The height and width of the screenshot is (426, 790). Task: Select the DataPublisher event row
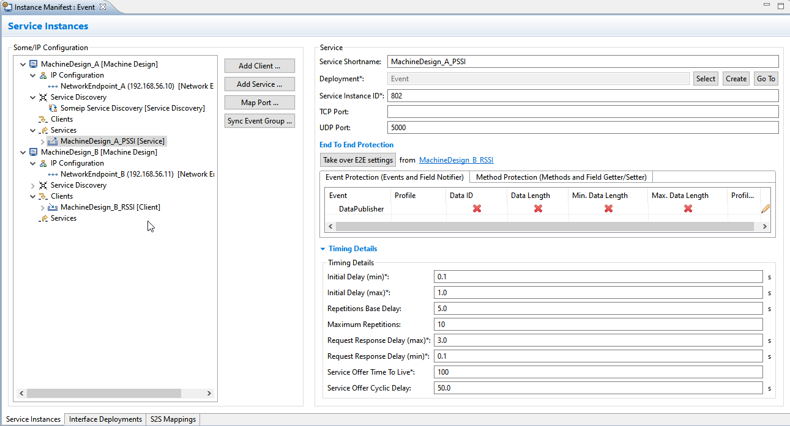361,209
